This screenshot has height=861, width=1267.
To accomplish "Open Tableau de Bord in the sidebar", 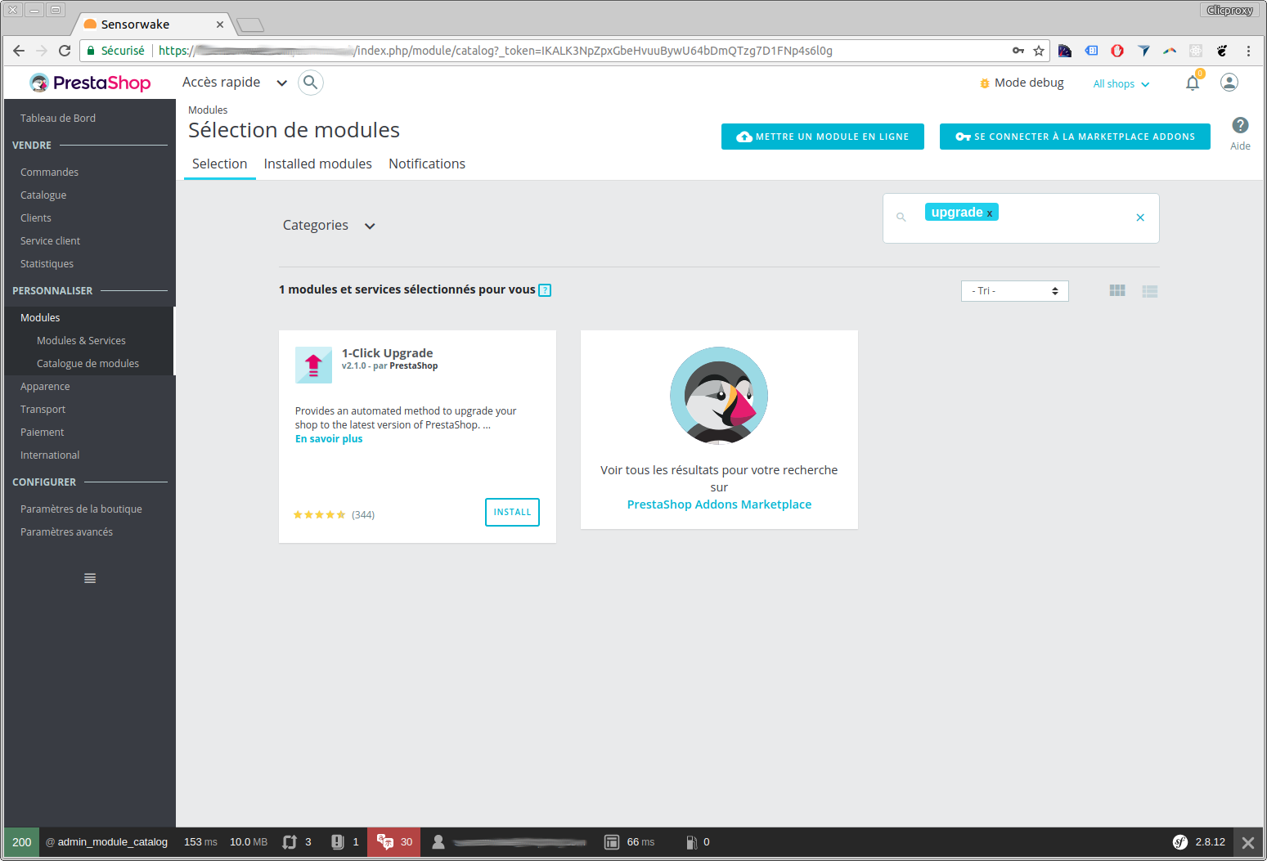I will pos(58,119).
